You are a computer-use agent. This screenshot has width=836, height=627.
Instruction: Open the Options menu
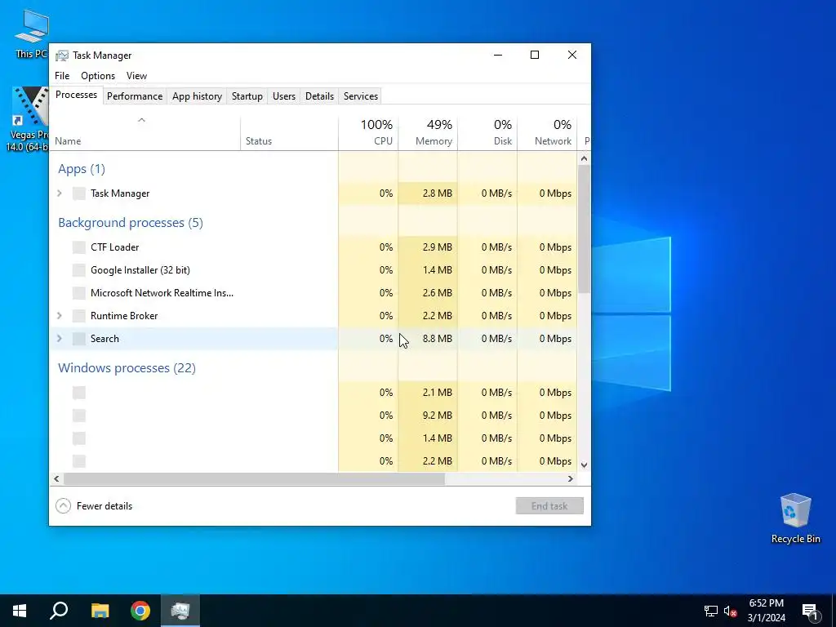[98, 76]
